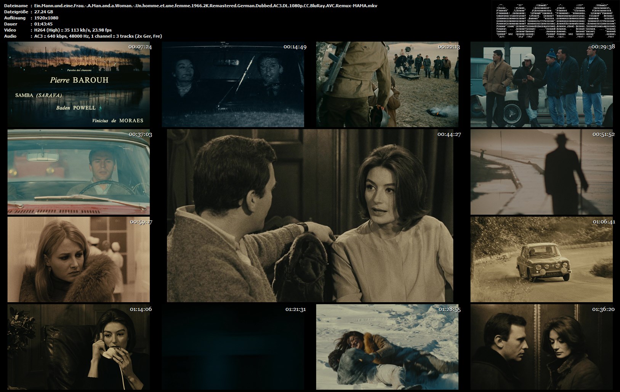620x392 pixels.
Task: Click the couple frame at 01:36:20
Action: tap(541, 347)
